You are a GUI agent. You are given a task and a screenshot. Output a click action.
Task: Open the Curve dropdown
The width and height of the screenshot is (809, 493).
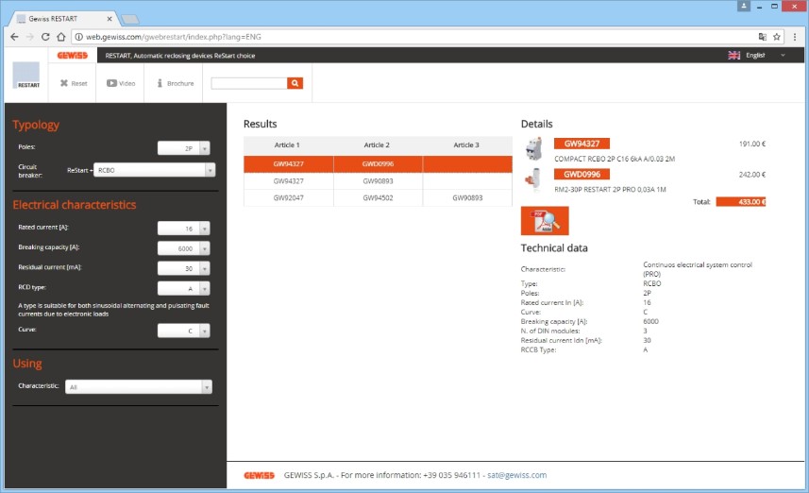pos(184,331)
